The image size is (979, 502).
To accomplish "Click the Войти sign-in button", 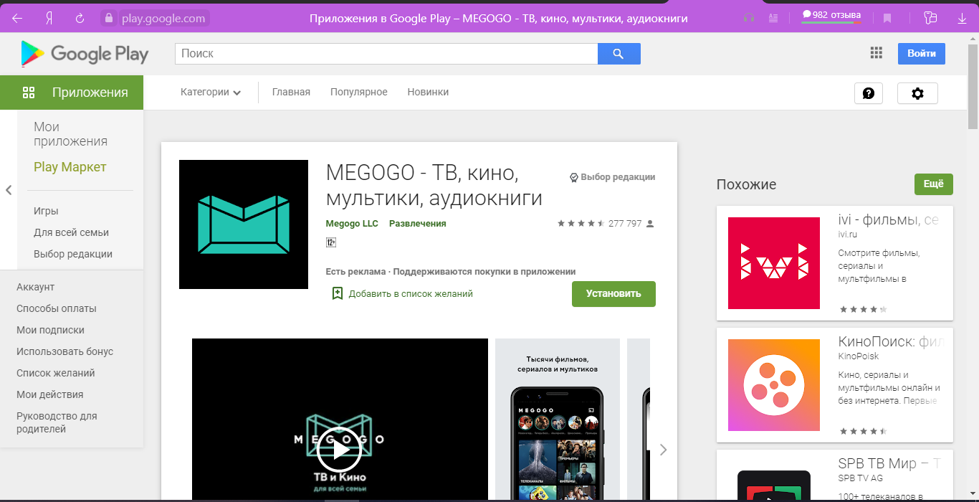I will (x=922, y=54).
